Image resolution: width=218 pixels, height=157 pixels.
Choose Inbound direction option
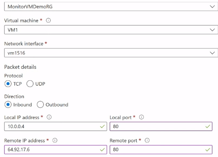(8, 104)
